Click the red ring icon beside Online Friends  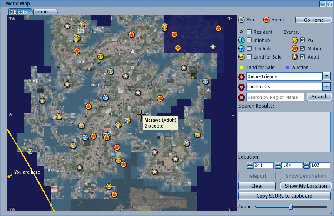point(242,77)
